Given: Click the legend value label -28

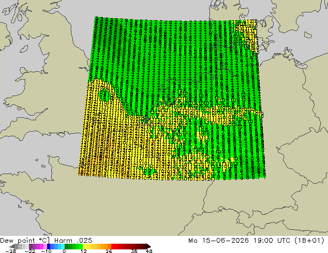Looking at the screenshot, I should [10, 251].
